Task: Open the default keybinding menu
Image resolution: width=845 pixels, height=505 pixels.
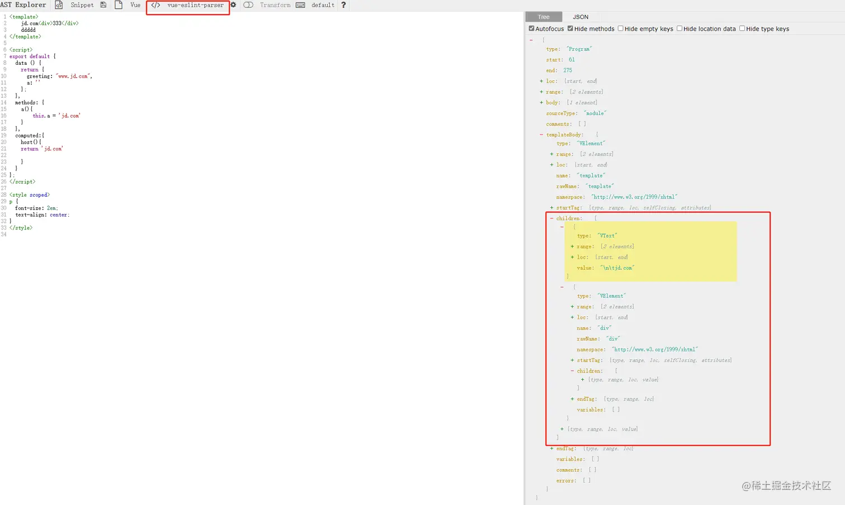Action: [x=322, y=5]
